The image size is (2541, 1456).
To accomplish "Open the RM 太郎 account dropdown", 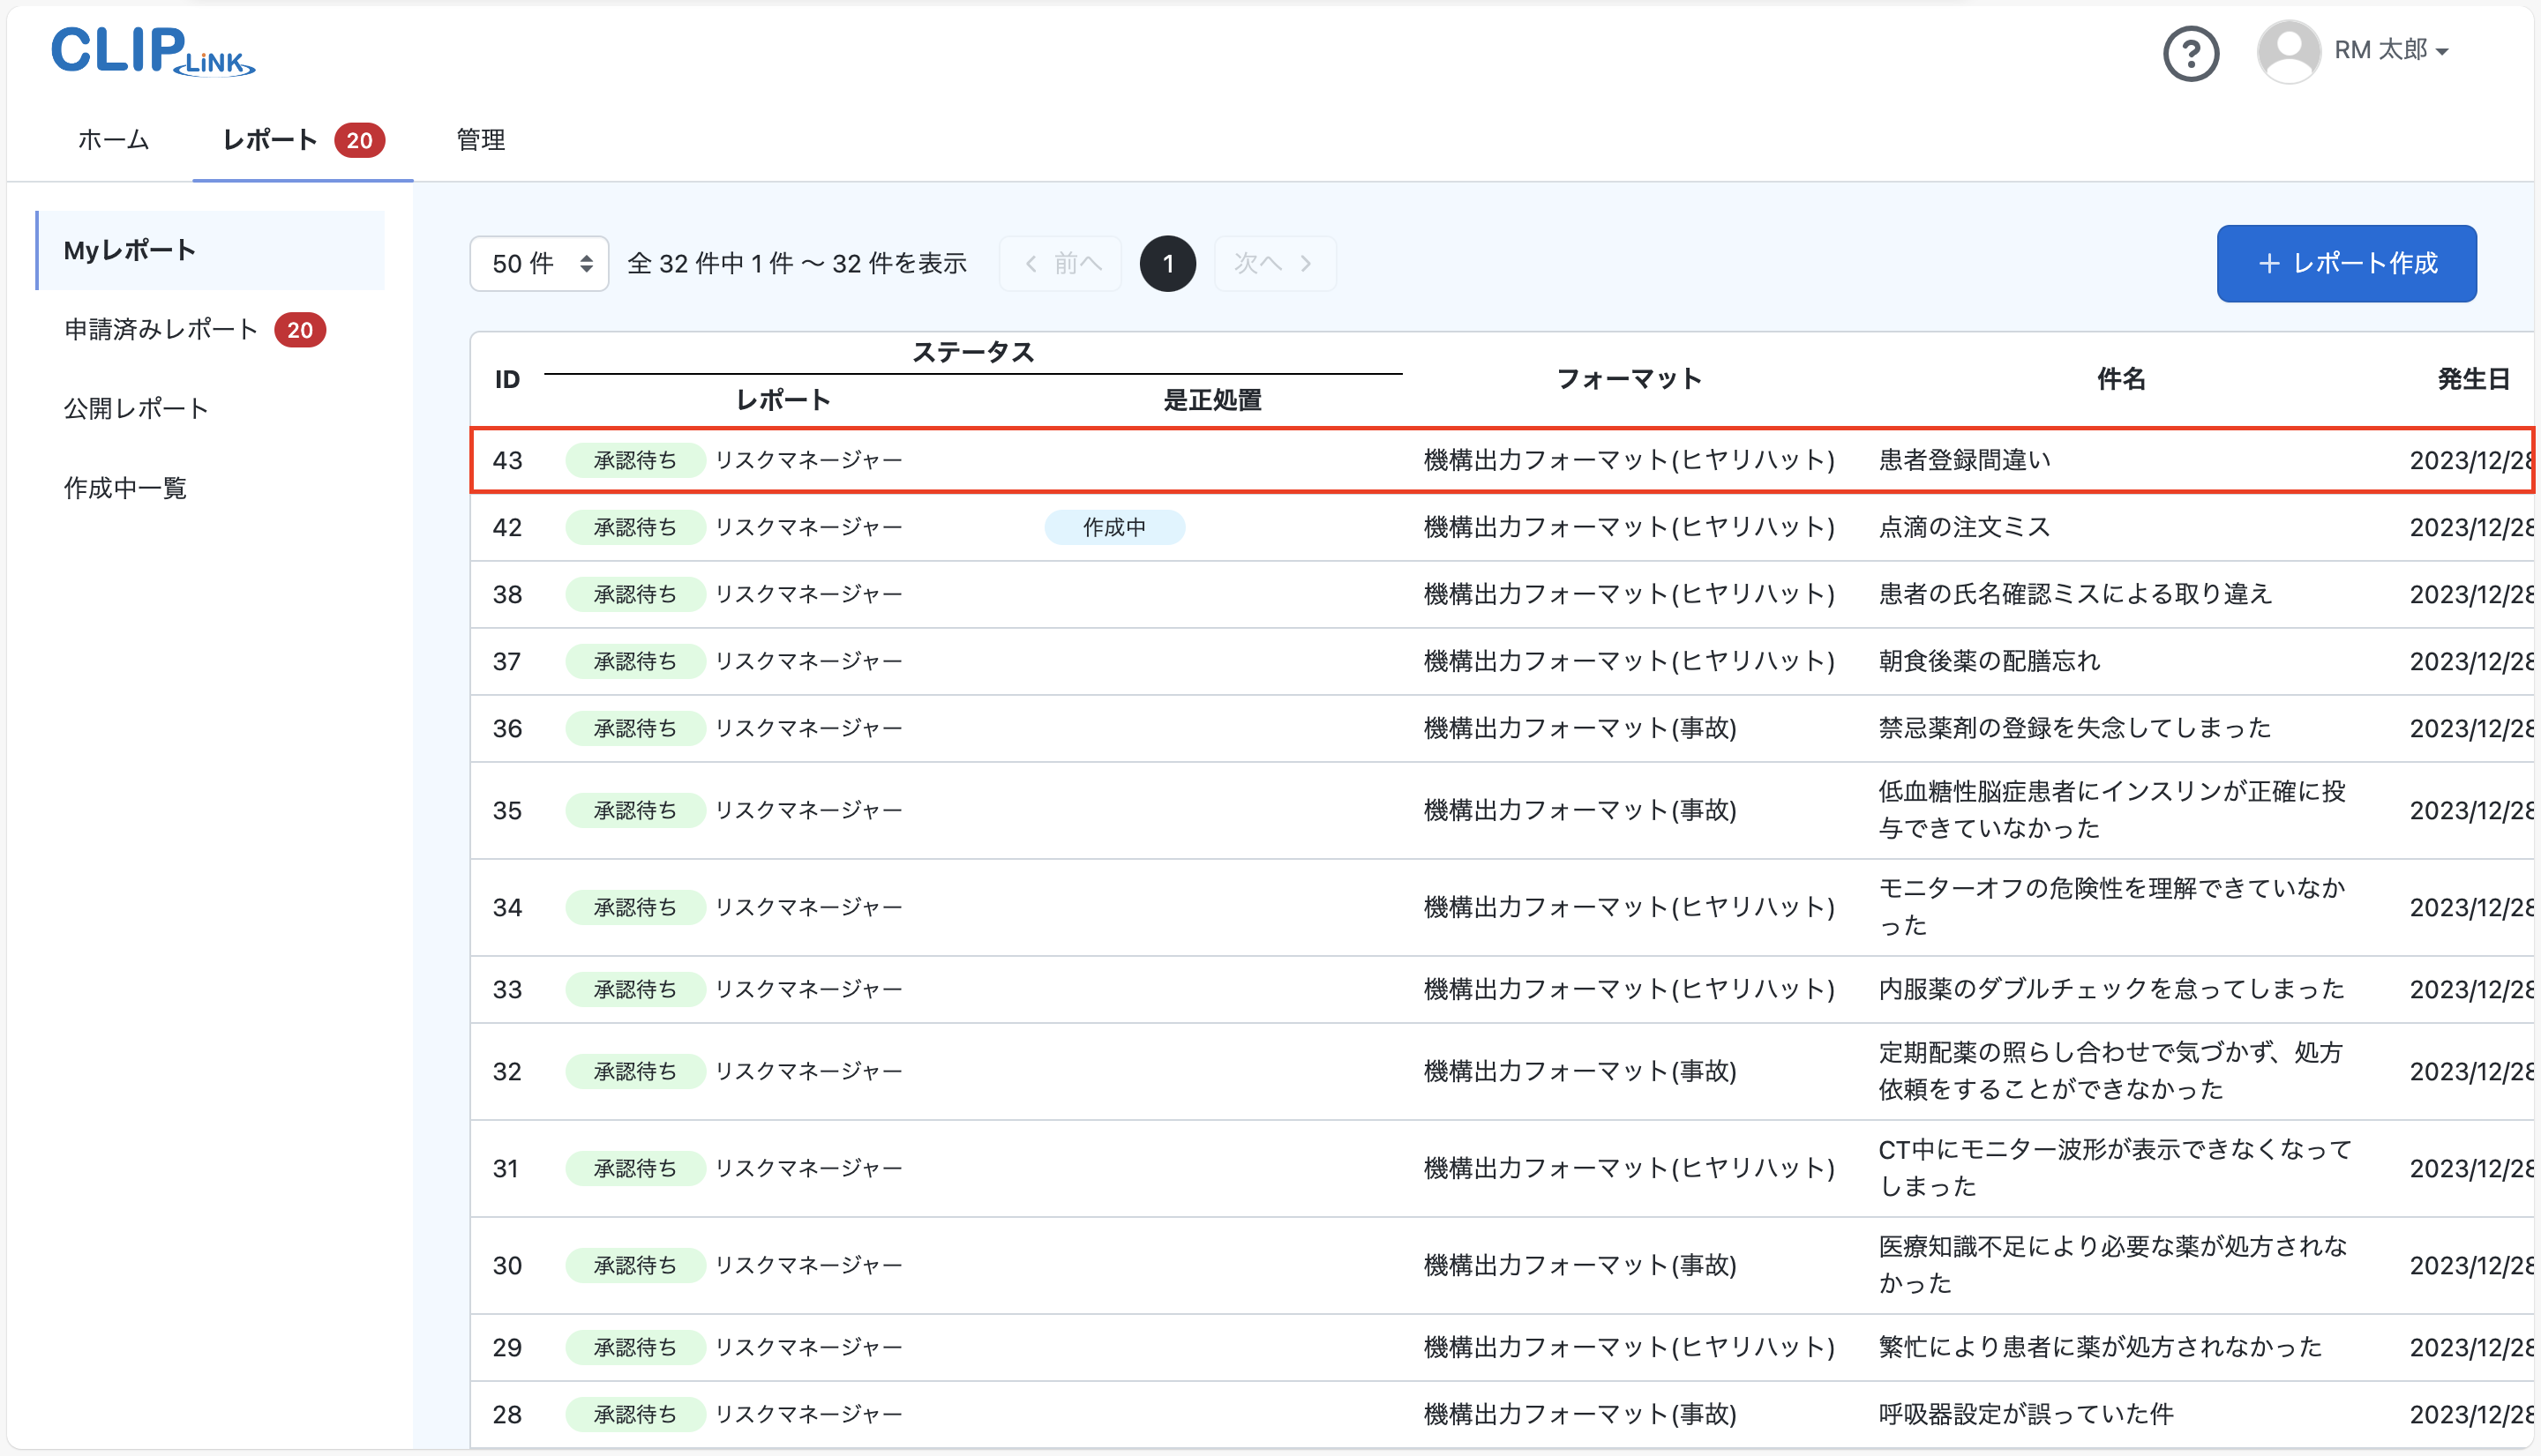I will click(2393, 50).
